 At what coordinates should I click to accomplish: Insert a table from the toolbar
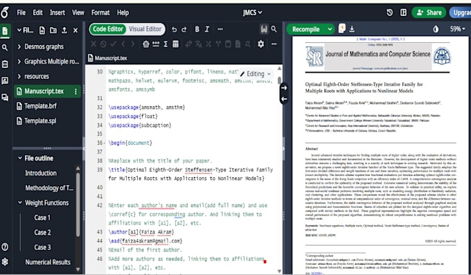[x=175, y=44]
